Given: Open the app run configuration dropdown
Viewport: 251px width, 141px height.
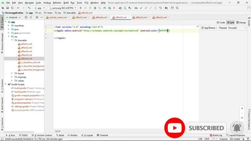Looking at the screenshot, I should (x=40, y=8).
